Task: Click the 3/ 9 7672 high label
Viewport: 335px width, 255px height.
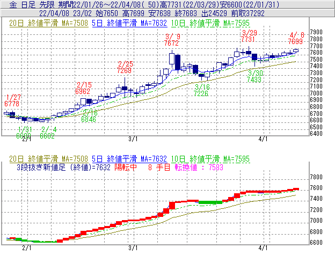Action: [172, 40]
